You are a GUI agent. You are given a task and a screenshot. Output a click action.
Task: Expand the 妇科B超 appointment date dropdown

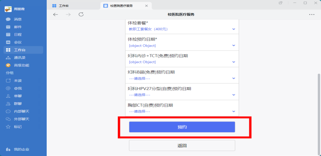pos(182,79)
